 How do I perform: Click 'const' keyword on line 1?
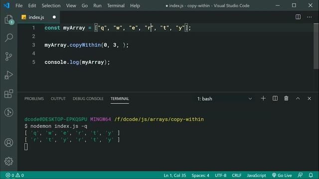point(52,28)
